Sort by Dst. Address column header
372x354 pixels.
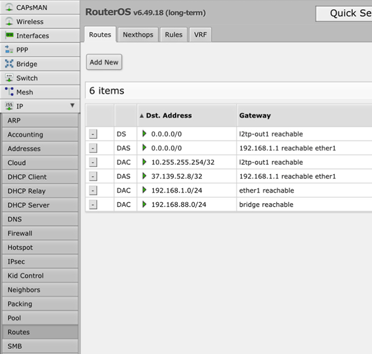169,115
